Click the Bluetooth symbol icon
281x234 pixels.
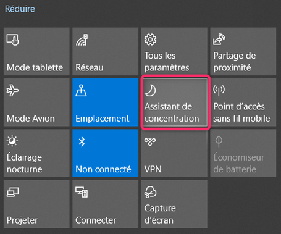tap(82, 141)
